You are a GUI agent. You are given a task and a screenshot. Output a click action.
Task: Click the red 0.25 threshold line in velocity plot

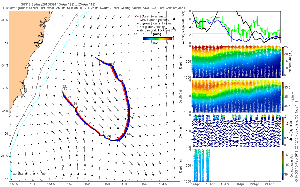tap(236, 33)
